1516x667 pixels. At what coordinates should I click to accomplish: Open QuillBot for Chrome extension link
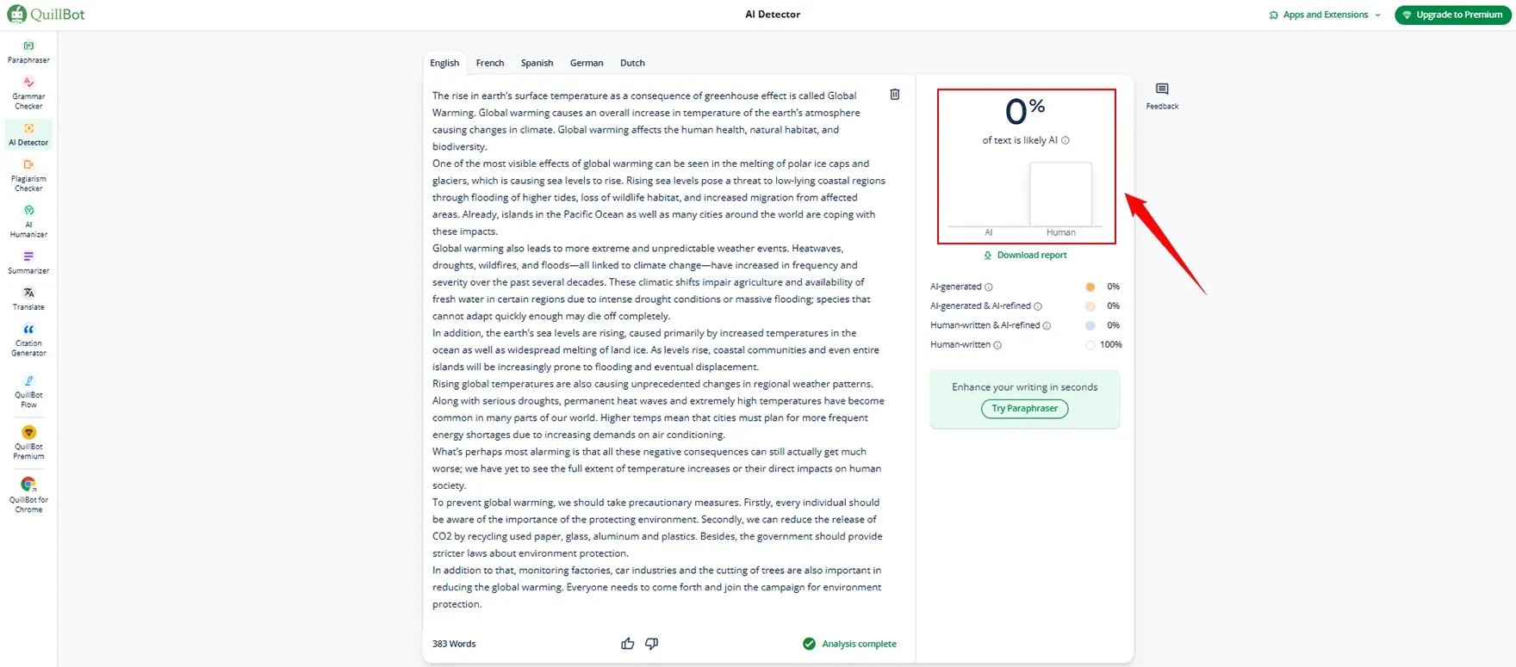pyautogui.click(x=28, y=495)
